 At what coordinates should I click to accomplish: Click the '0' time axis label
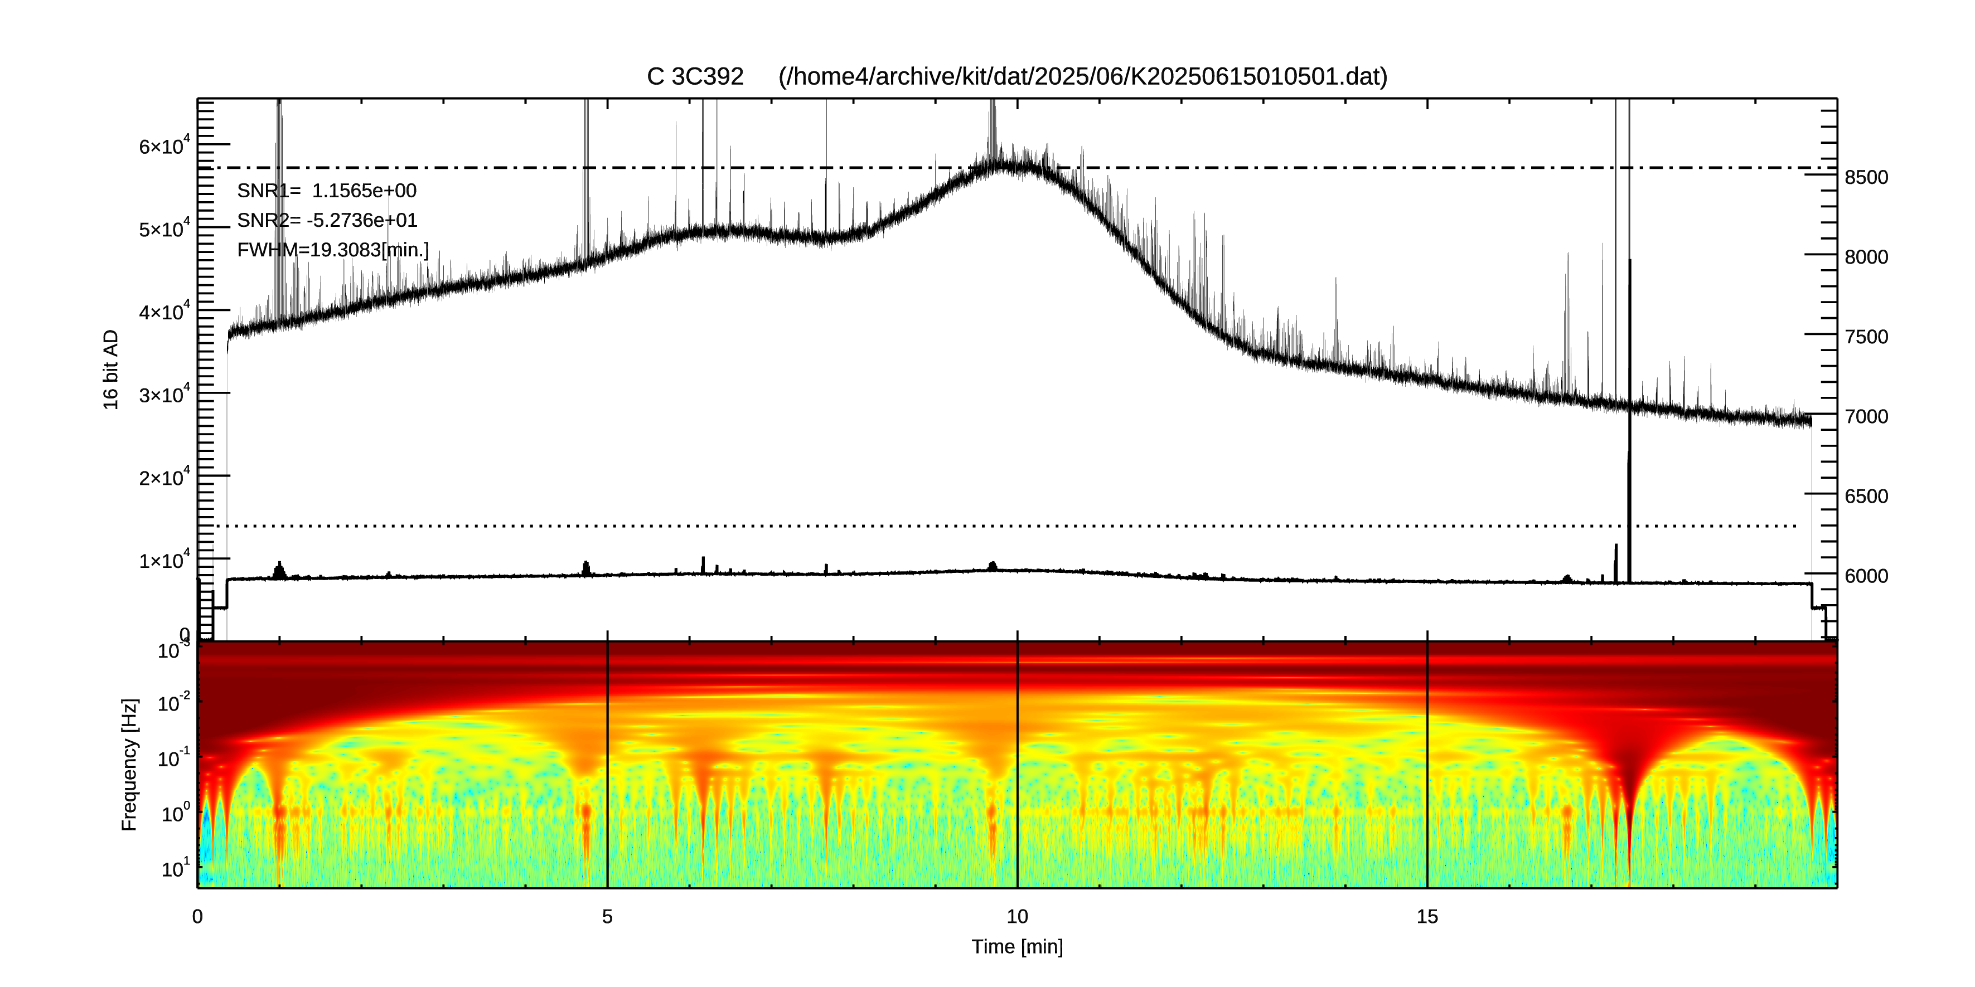pos(198,916)
